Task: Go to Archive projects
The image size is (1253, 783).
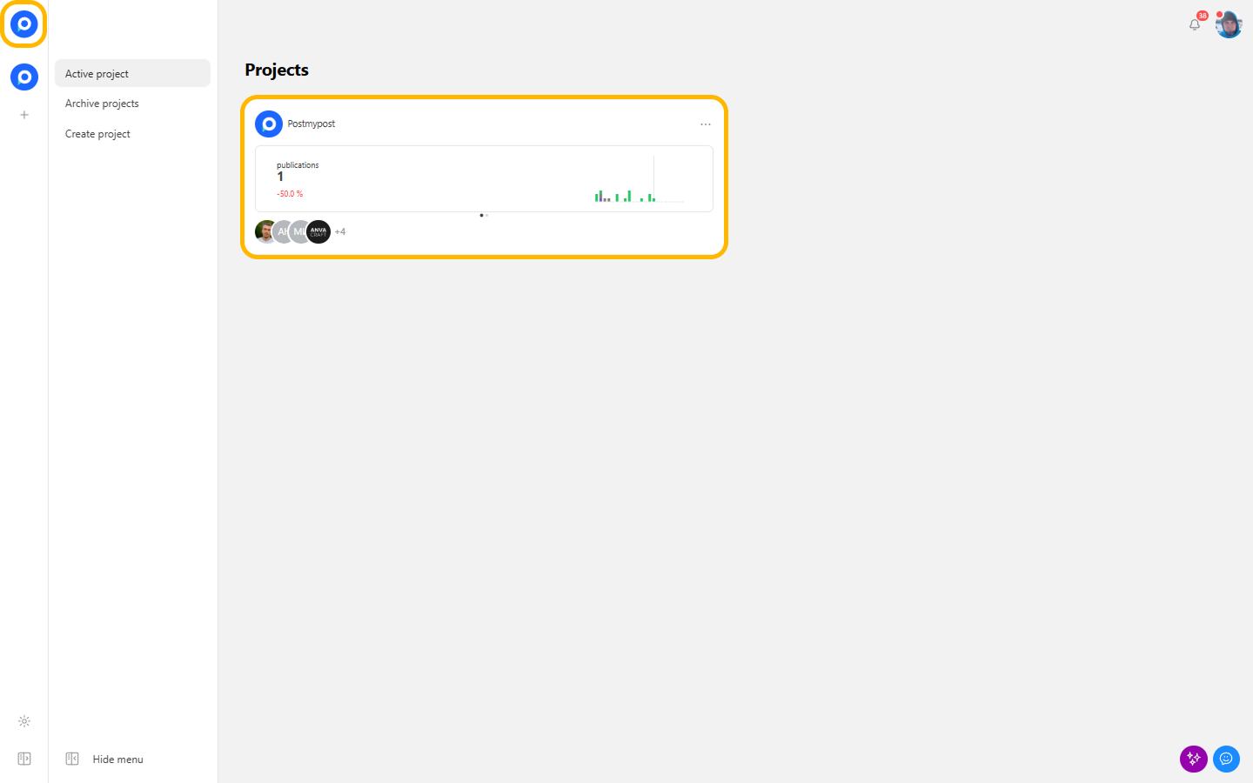Action: (x=102, y=104)
